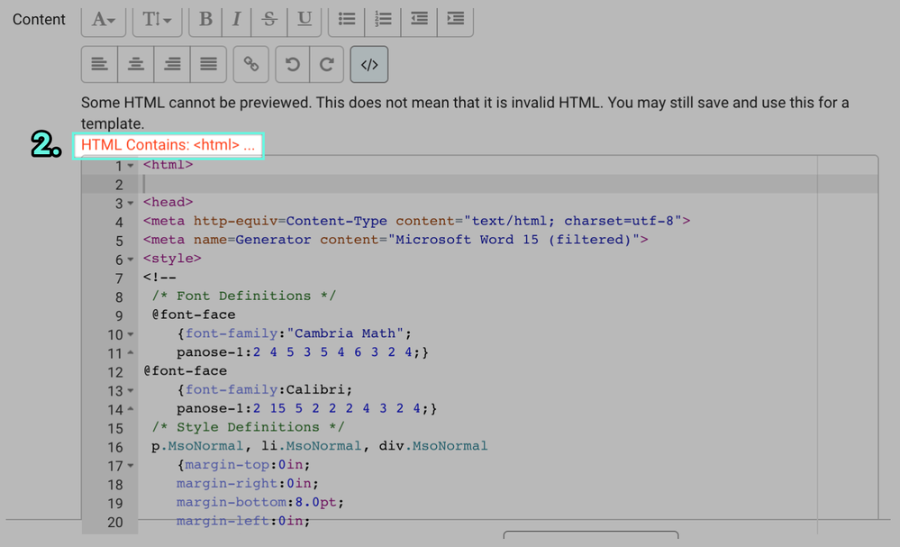Toggle bold formatting
The height and width of the screenshot is (547, 900).
(x=205, y=20)
